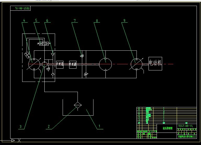The height and width of the screenshot is (145, 201).
Task: Select the upper check valve symbol
Action: click(52, 54)
